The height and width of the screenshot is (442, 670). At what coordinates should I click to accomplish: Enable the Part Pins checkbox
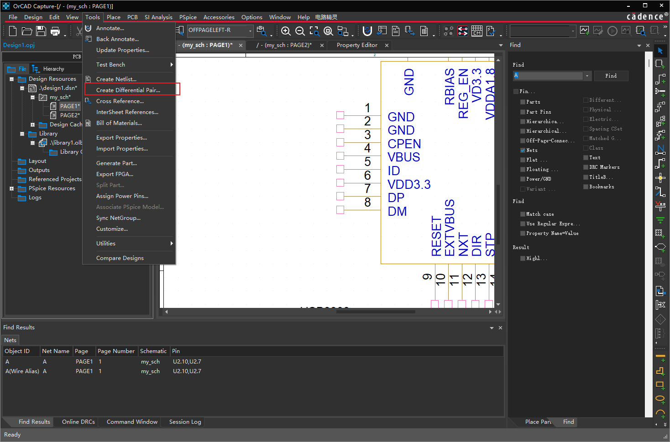523,112
